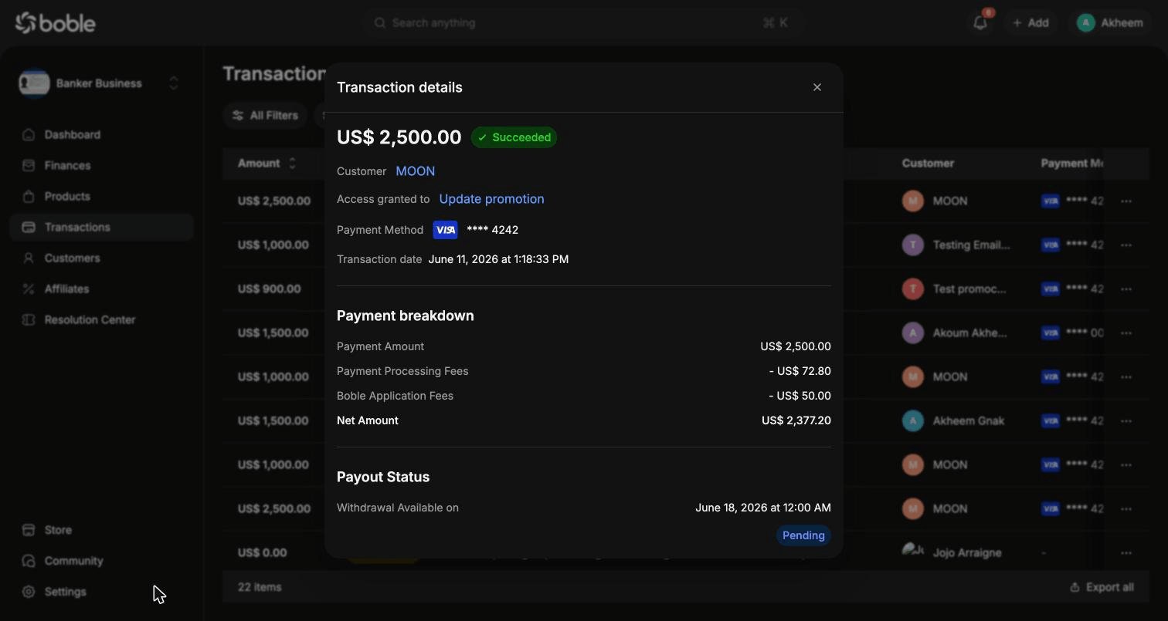Open more options for Akheem Gnak row
The width and height of the screenshot is (1168, 621).
pos(1126,420)
